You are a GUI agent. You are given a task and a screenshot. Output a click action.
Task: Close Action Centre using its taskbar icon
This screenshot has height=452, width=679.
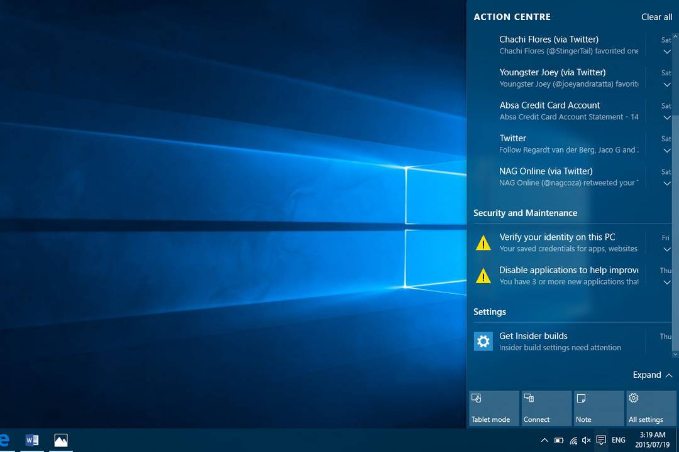pyautogui.click(x=601, y=440)
